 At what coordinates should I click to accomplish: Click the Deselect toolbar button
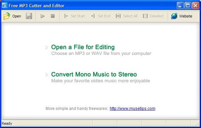coord(153,16)
